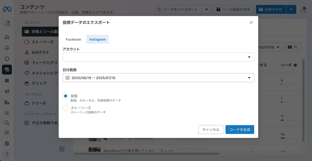Click the help question mark icon

[x=7, y=155]
